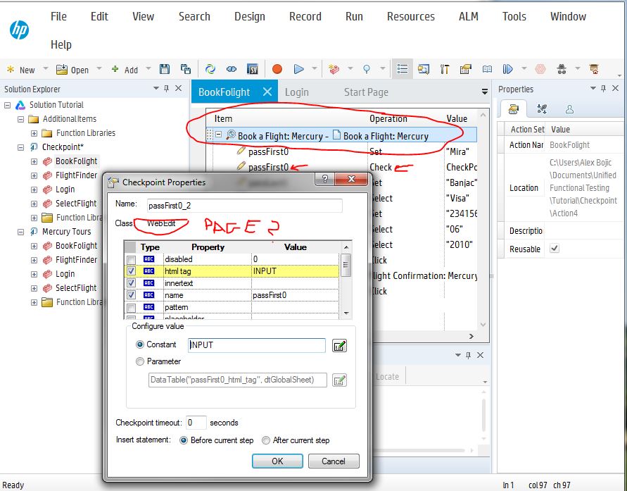Select the Constant radio button
The width and height of the screenshot is (627, 491).
140,344
